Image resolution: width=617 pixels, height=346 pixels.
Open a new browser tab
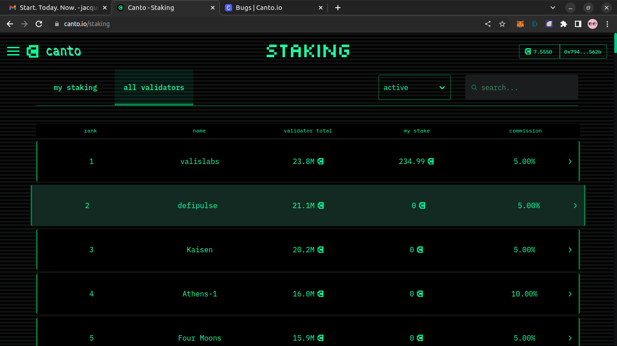[x=338, y=8]
